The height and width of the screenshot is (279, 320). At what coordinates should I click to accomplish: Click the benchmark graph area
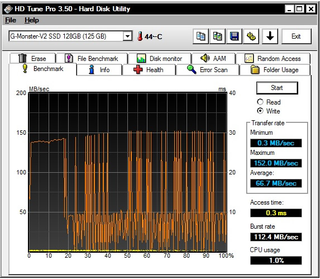(x=128, y=172)
